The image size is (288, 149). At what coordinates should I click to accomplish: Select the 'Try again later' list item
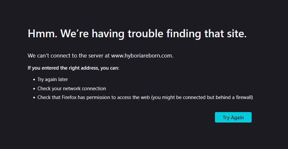click(x=52, y=79)
